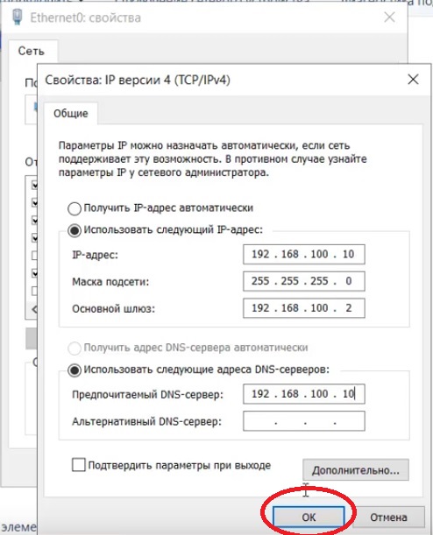The image size is (433, 535).
Task: Click the Предпочитаемый DNS-сервер field
Action: (304, 394)
